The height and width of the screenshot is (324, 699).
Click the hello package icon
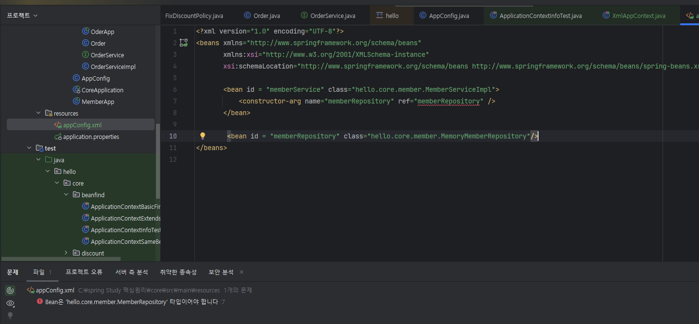[58, 171]
